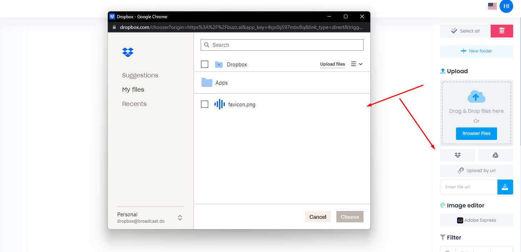Click the Choose button

pos(350,217)
